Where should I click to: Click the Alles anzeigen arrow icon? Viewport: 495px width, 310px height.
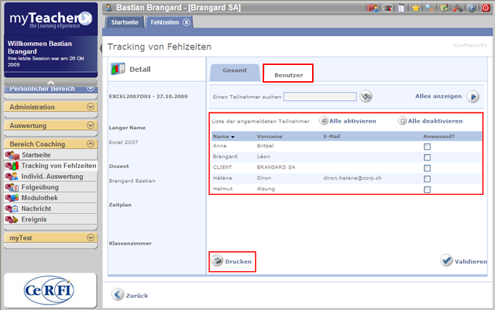473,97
